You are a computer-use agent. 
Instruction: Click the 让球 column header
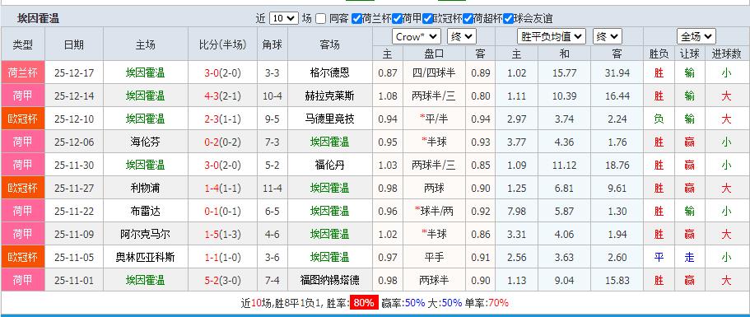[689, 54]
